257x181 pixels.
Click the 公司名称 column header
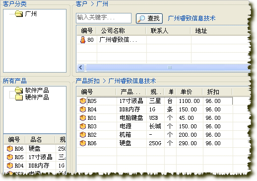121,31
